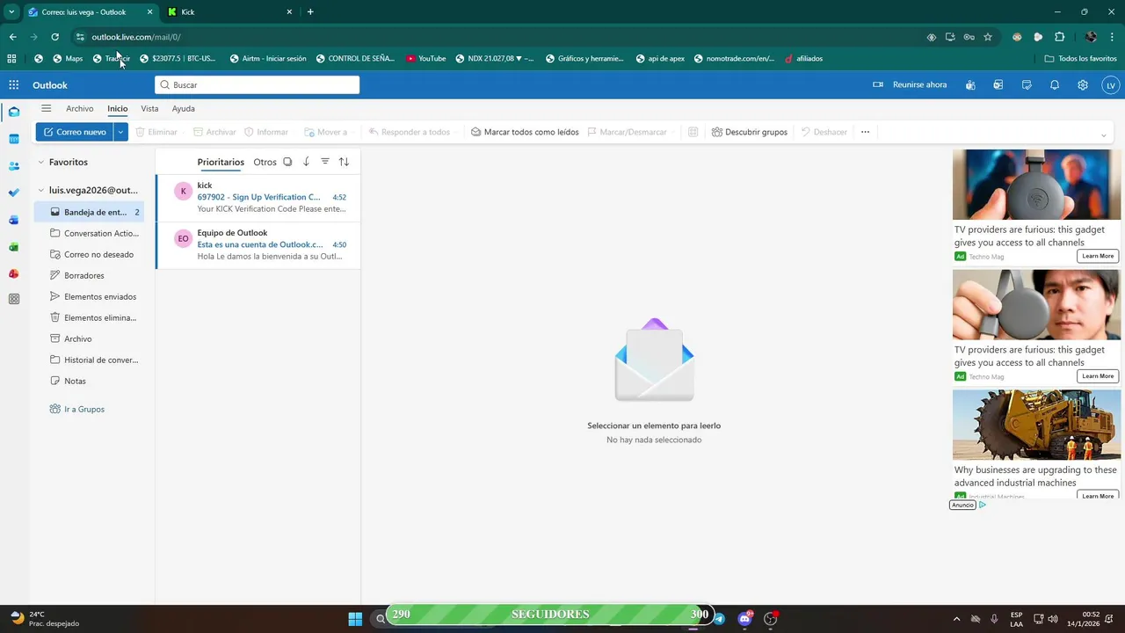Bookmark this page with star icon
The image size is (1125, 633).
tap(988, 37)
